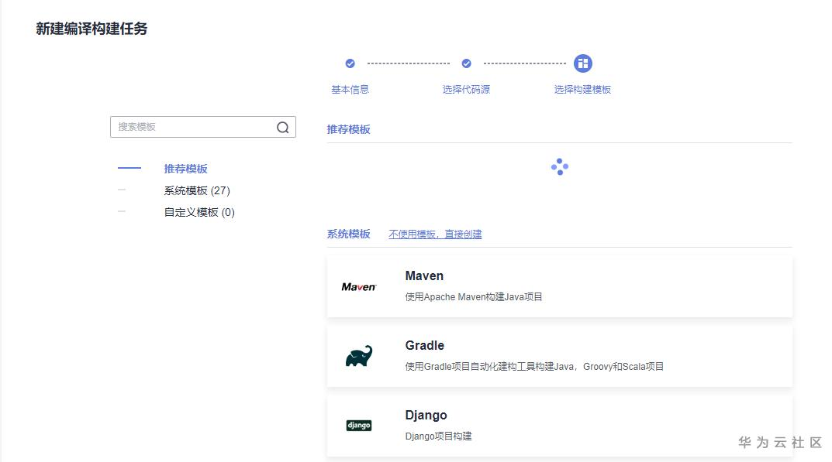Click the search magnifier icon

point(284,126)
